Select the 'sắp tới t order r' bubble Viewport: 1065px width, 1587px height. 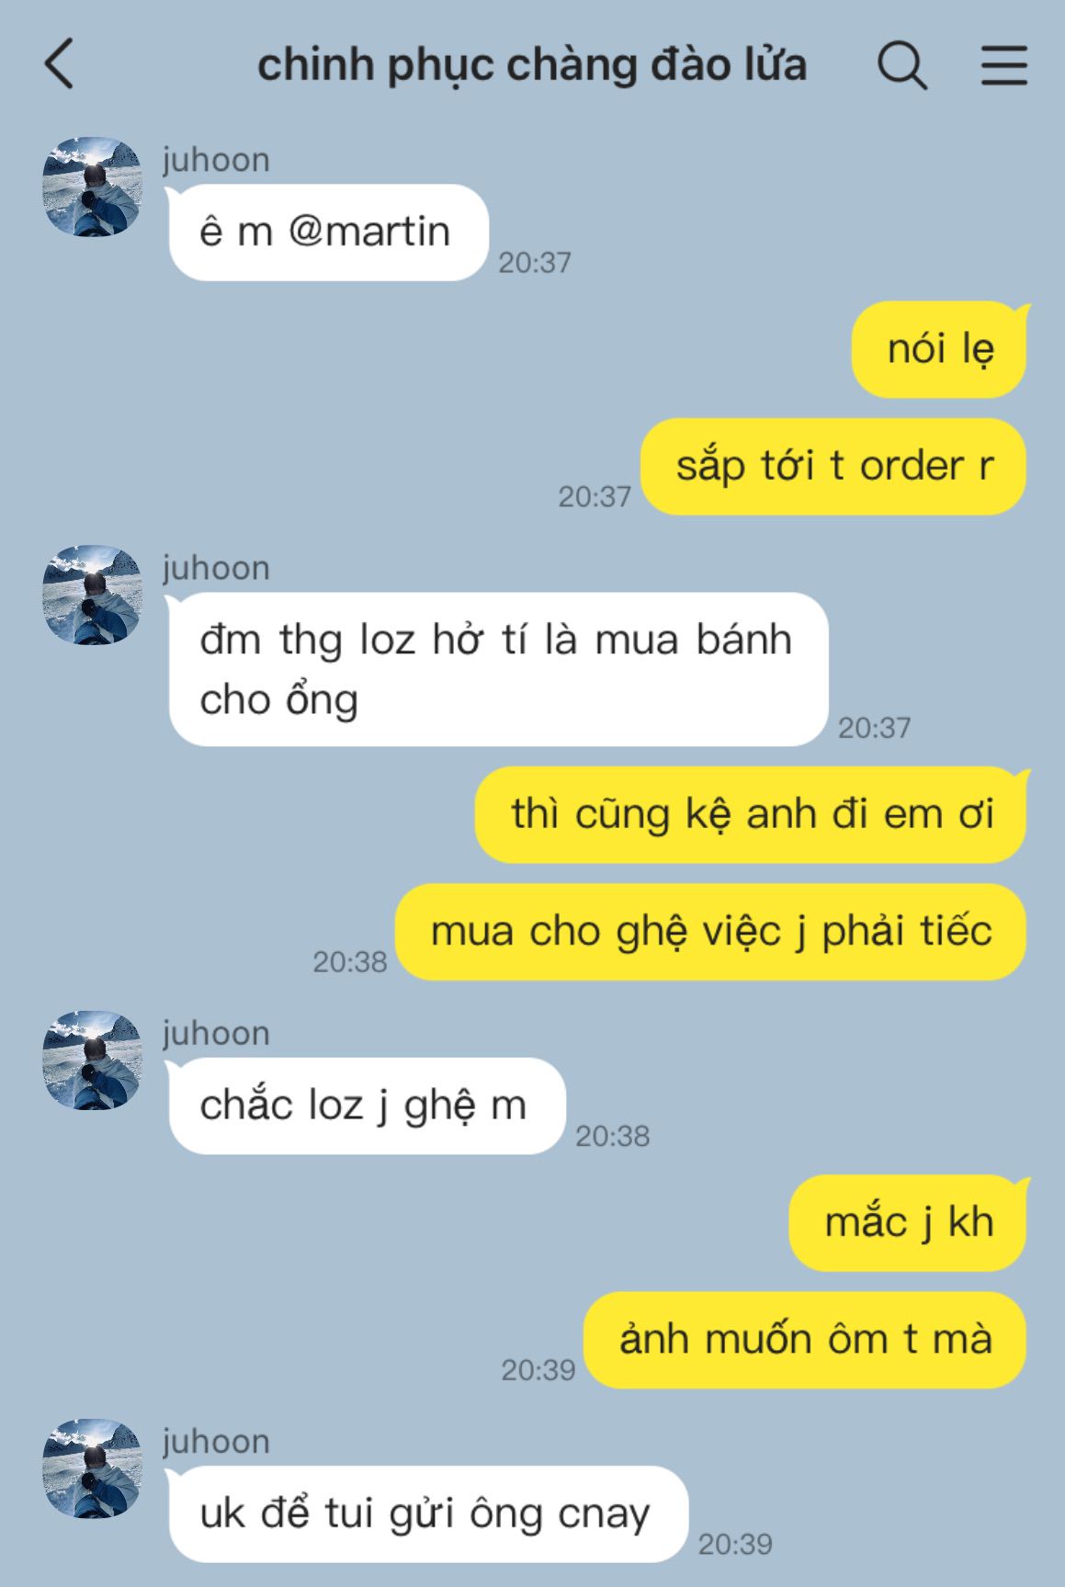[833, 466]
